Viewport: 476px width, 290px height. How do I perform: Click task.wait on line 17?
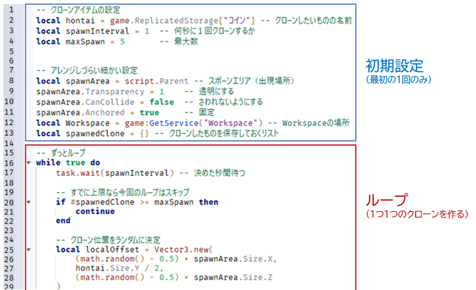pos(78,173)
